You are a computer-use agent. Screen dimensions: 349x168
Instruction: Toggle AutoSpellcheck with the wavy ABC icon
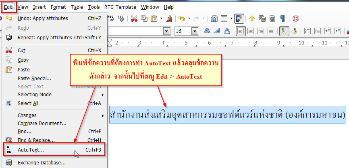click(120, 18)
